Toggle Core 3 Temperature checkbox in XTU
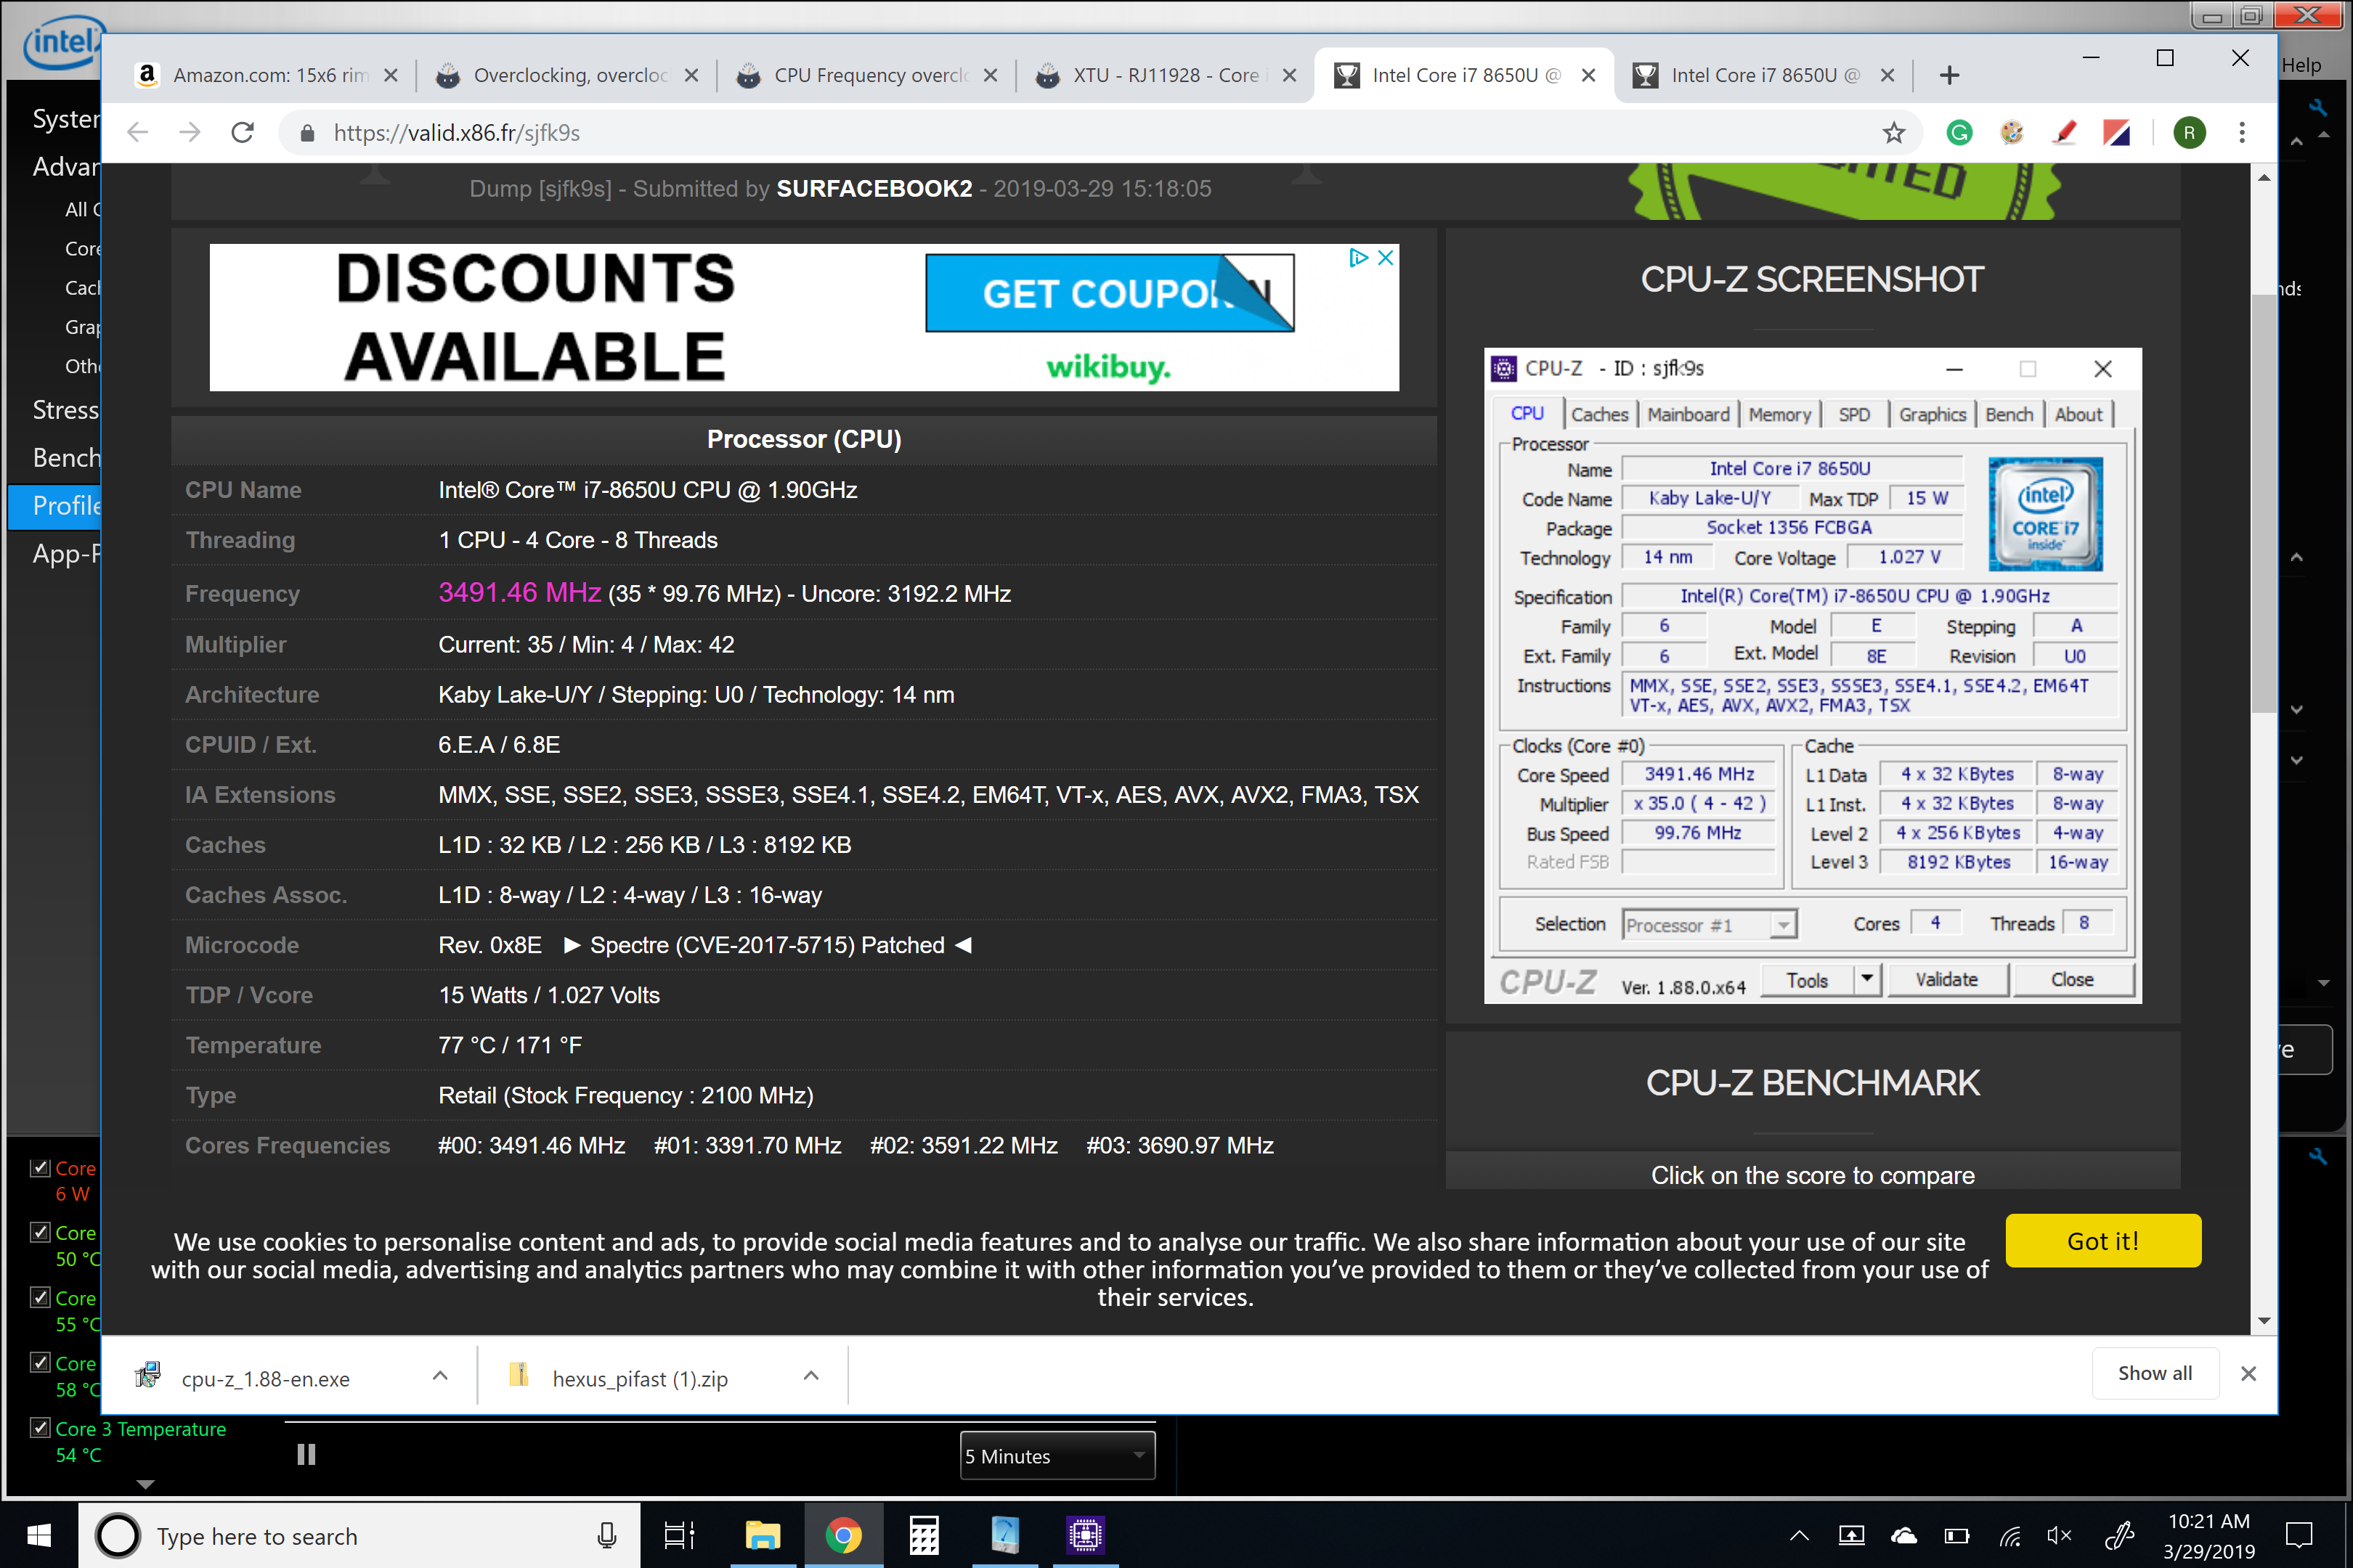This screenshot has height=1568, width=2353. tap(40, 1427)
